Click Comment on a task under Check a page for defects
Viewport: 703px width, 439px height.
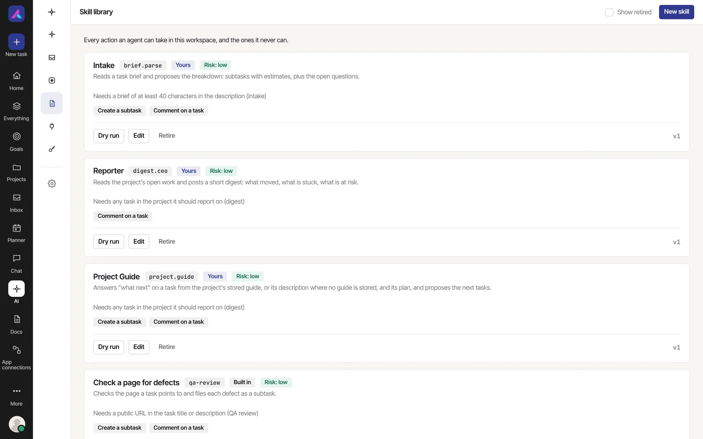point(178,428)
